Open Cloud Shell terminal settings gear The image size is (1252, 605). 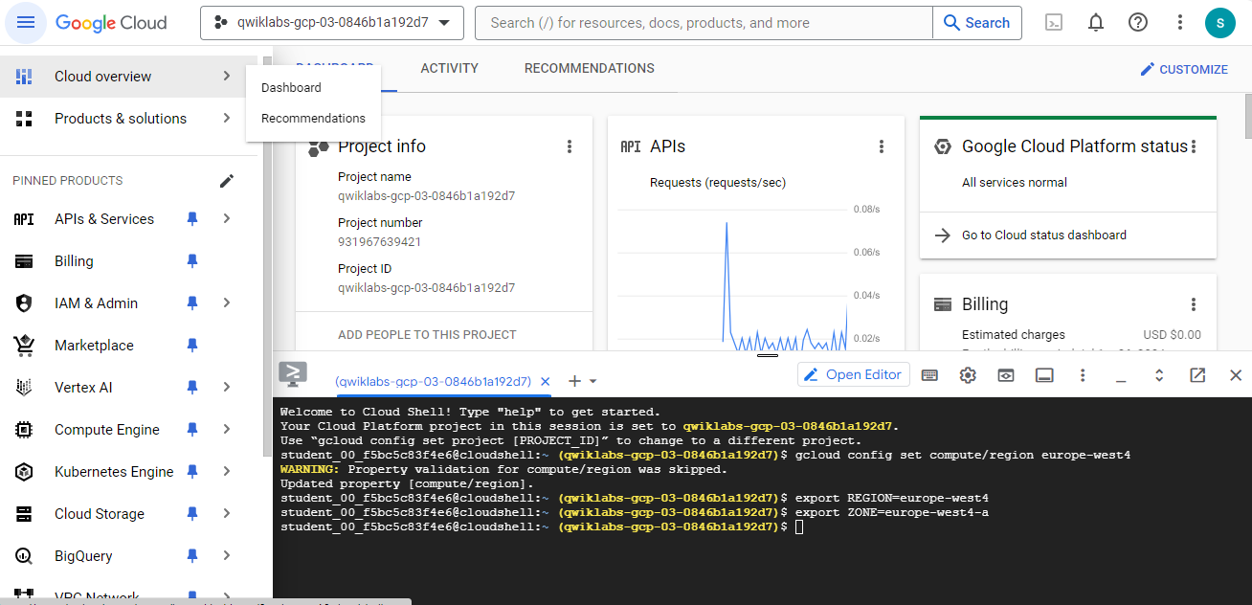(968, 375)
